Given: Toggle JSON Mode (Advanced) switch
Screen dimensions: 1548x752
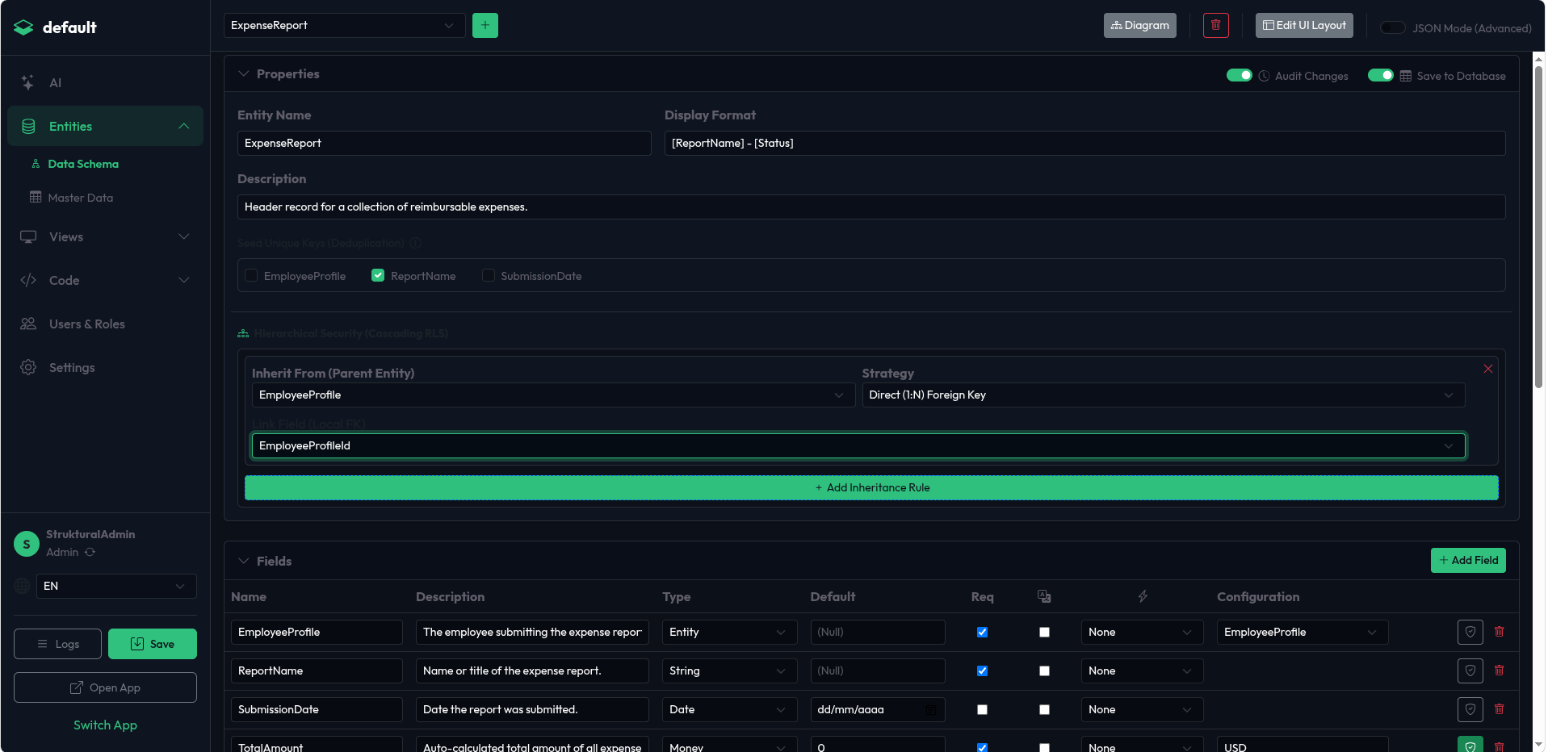Looking at the screenshot, I should pyautogui.click(x=1393, y=27).
